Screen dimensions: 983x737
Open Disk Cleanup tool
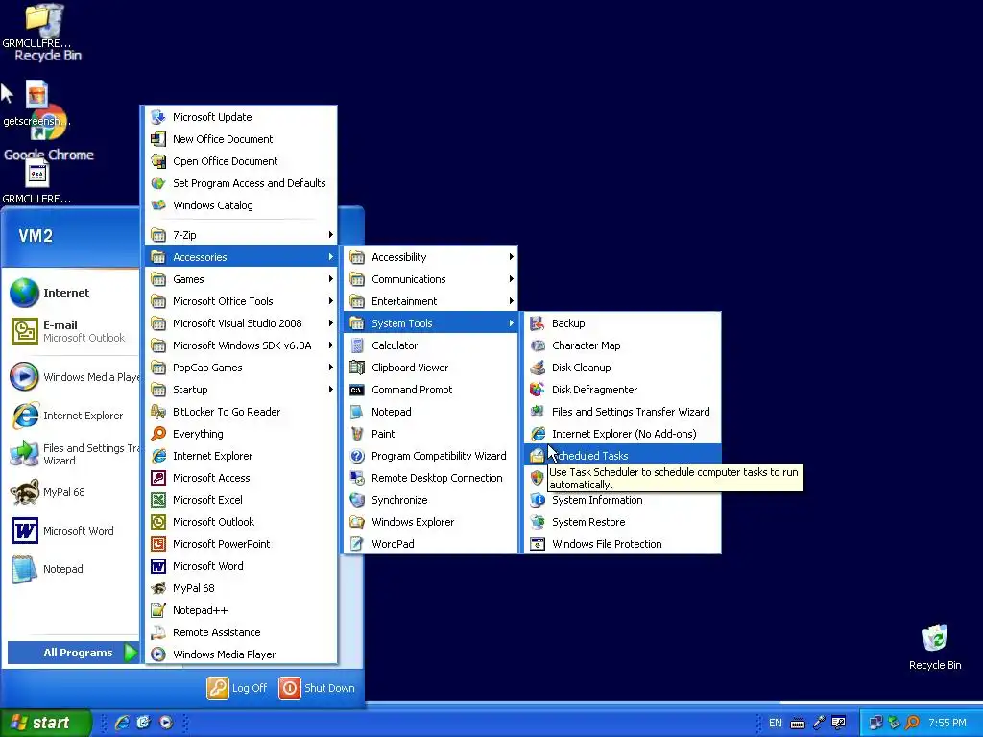point(622,368)
